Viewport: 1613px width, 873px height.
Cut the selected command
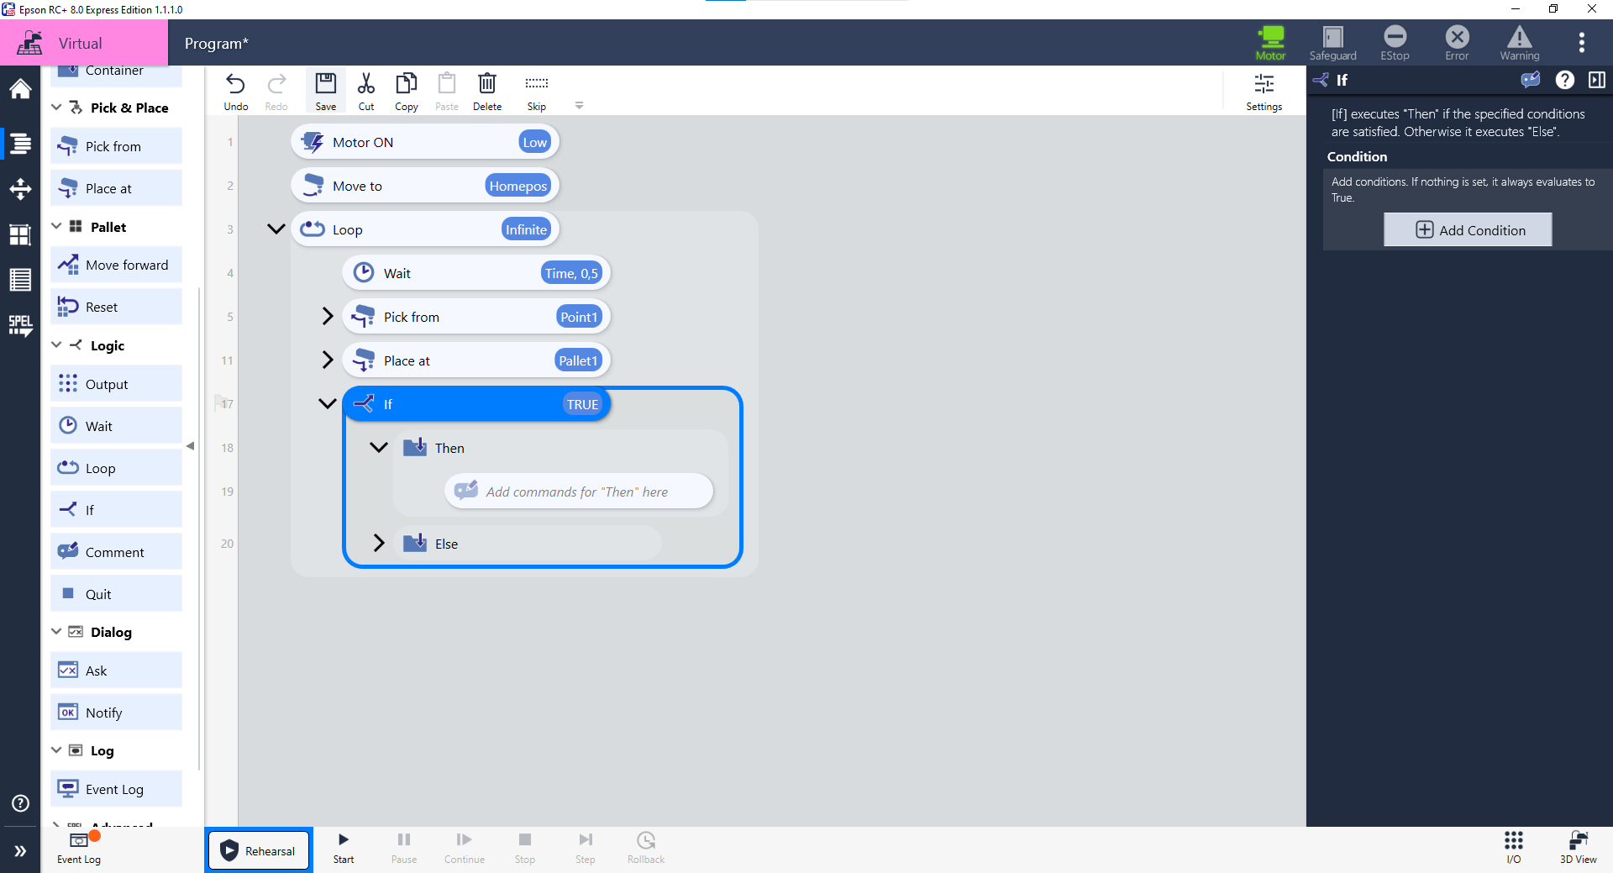click(366, 92)
